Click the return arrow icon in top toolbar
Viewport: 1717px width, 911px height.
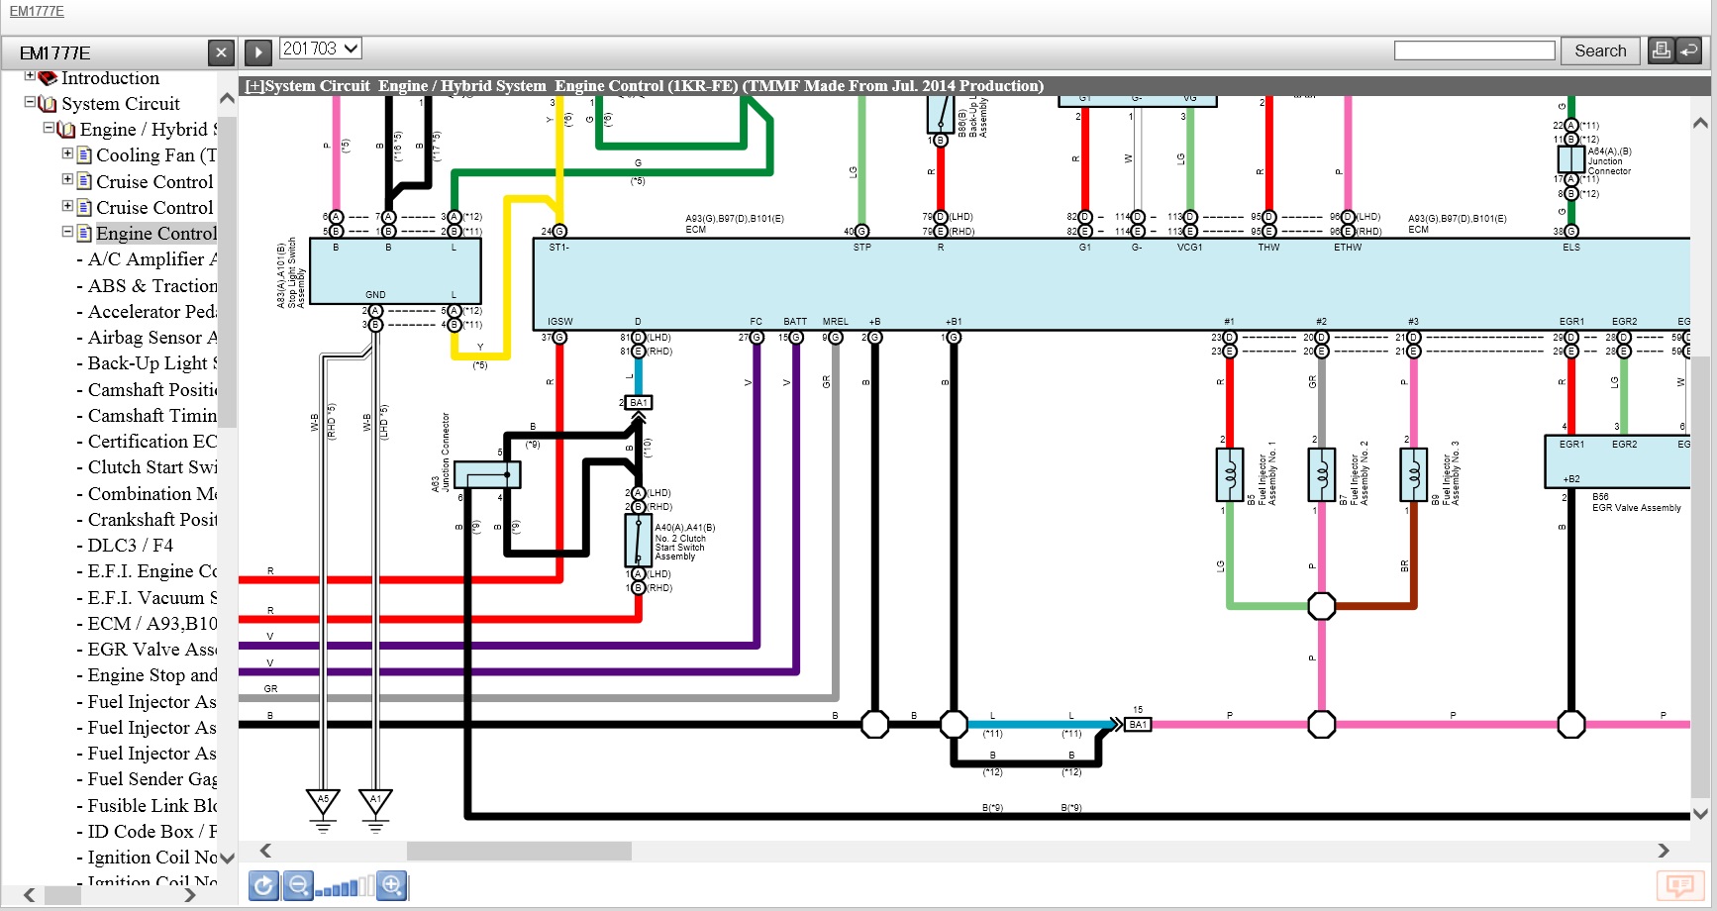pyautogui.click(x=1688, y=50)
